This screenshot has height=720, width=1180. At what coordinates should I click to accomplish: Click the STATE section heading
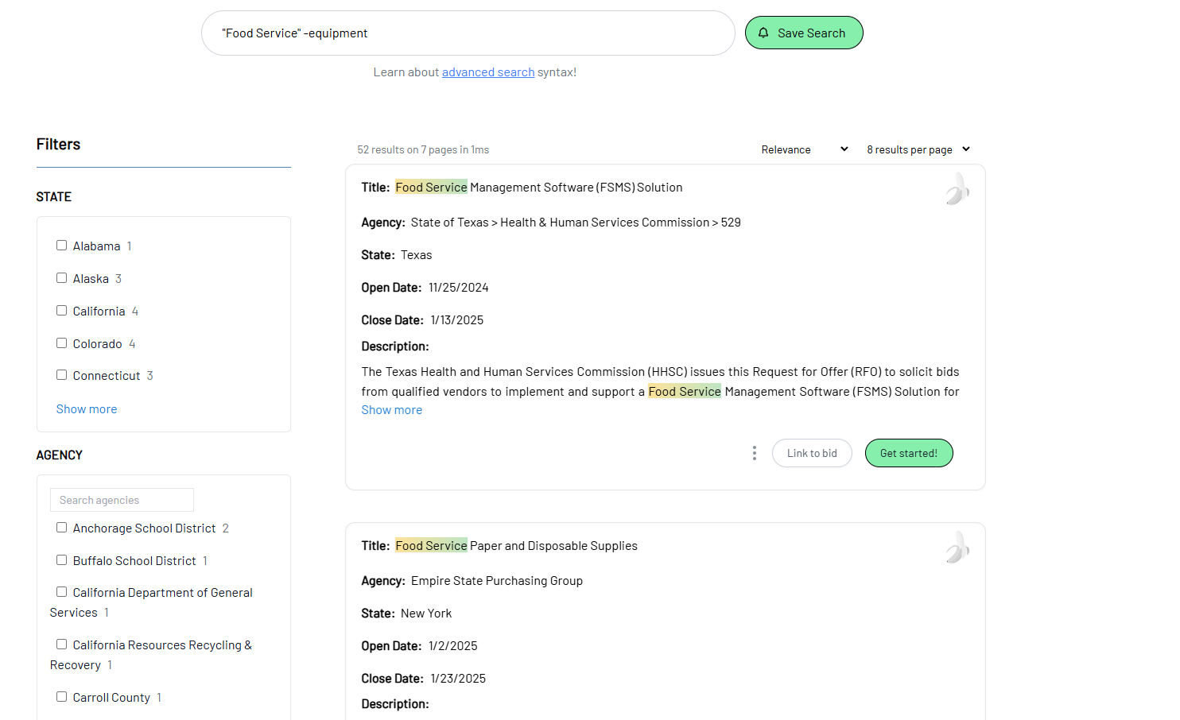tap(54, 196)
